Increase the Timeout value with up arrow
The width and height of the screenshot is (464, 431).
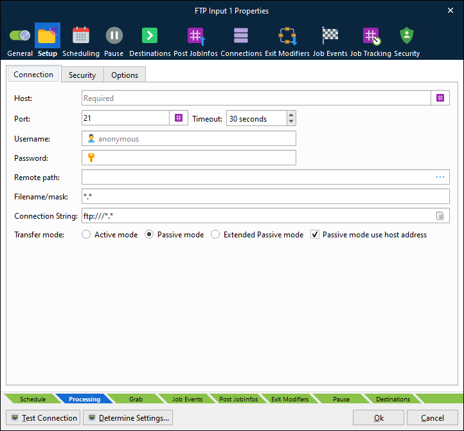(291, 115)
